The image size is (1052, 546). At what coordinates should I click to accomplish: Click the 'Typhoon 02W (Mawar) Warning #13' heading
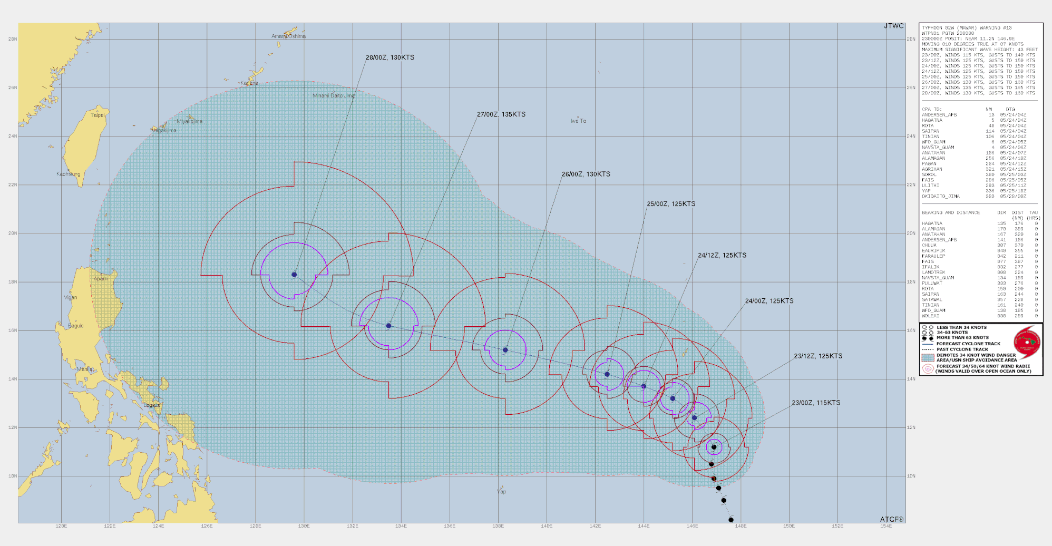[967, 28]
